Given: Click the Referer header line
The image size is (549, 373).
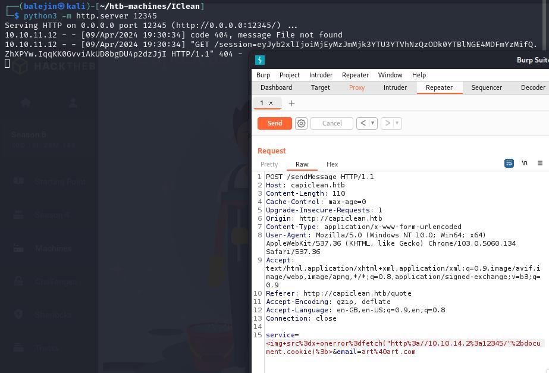Looking at the screenshot, I should [338, 293].
